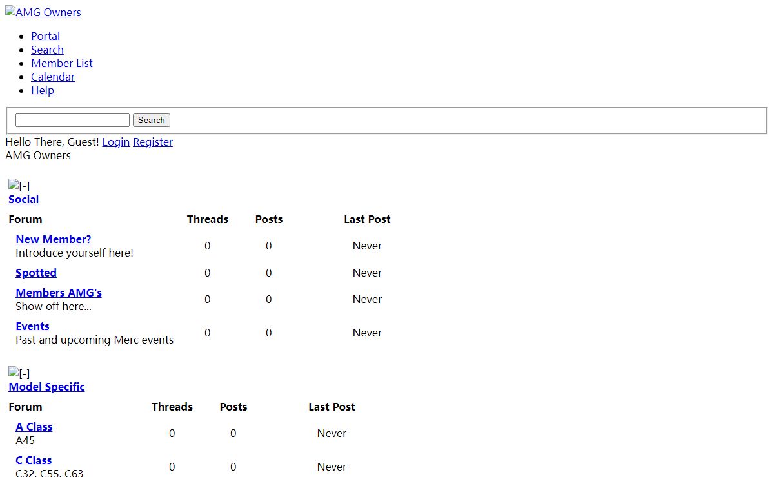Open the Model Specific category link
Viewport: 774px width, 477px height.
coord(46,387)
